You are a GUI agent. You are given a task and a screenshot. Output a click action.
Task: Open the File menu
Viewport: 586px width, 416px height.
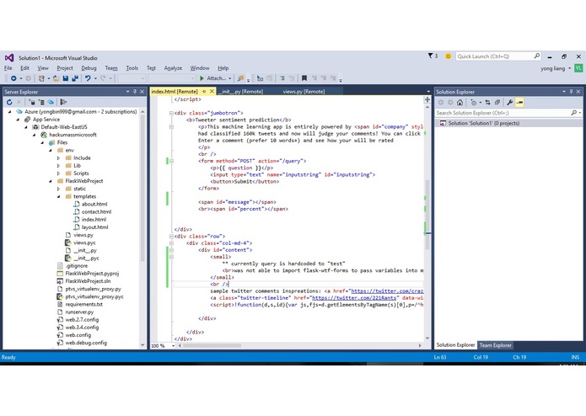point(8,68)
